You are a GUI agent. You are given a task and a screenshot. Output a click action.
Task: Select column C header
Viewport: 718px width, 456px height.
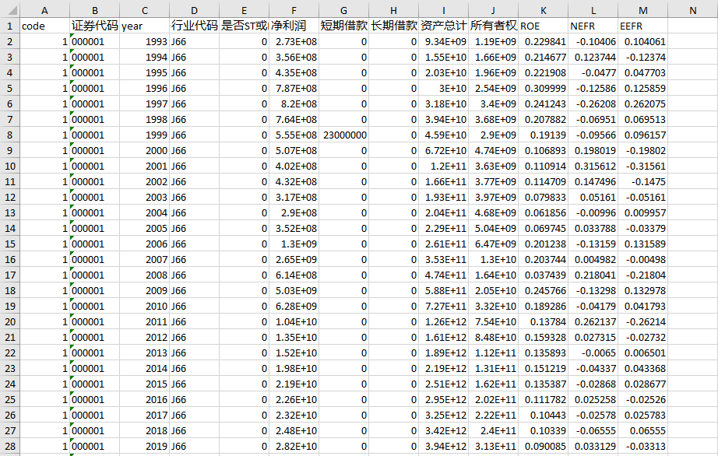point(144,10)
